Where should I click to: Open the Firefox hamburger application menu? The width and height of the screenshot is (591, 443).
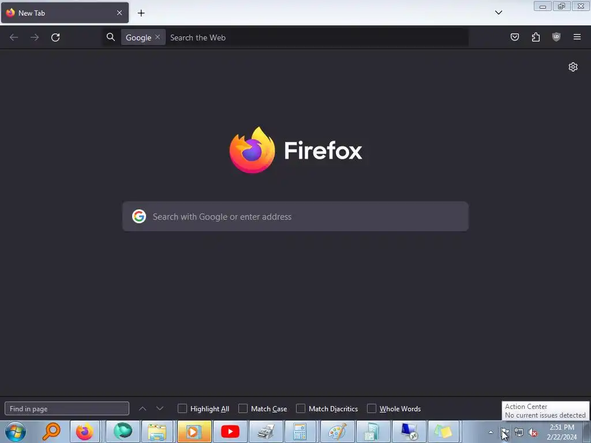[577, 37]
